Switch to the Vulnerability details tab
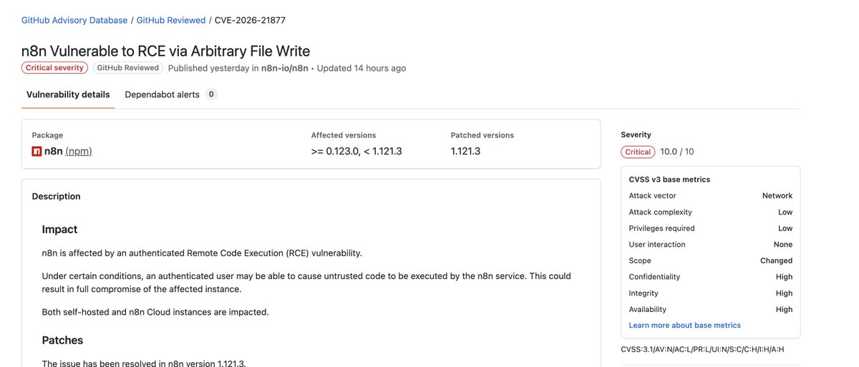This screenshot has width=859, height=367. coord(68,94)
